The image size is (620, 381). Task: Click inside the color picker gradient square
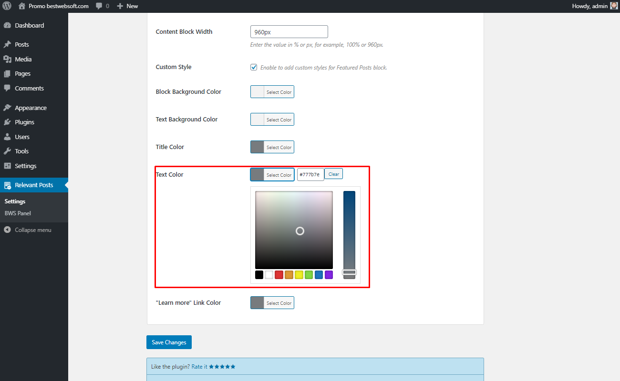click(294, 230)
